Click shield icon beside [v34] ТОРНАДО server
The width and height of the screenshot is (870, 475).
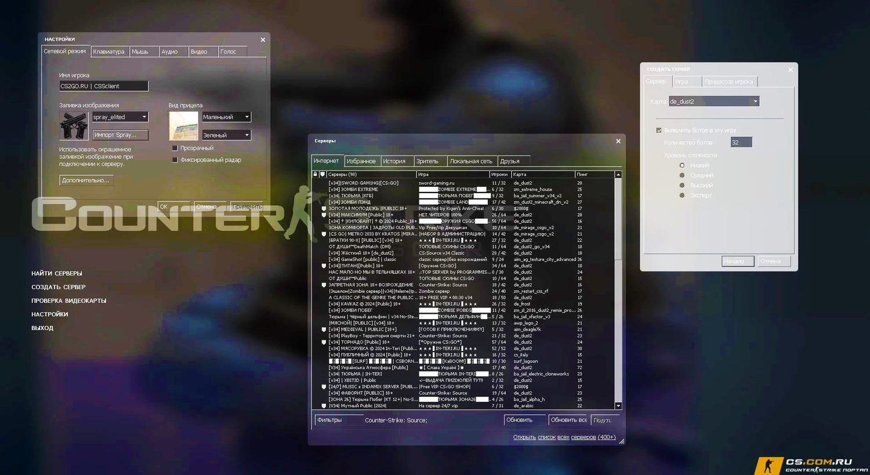(324, 342)
